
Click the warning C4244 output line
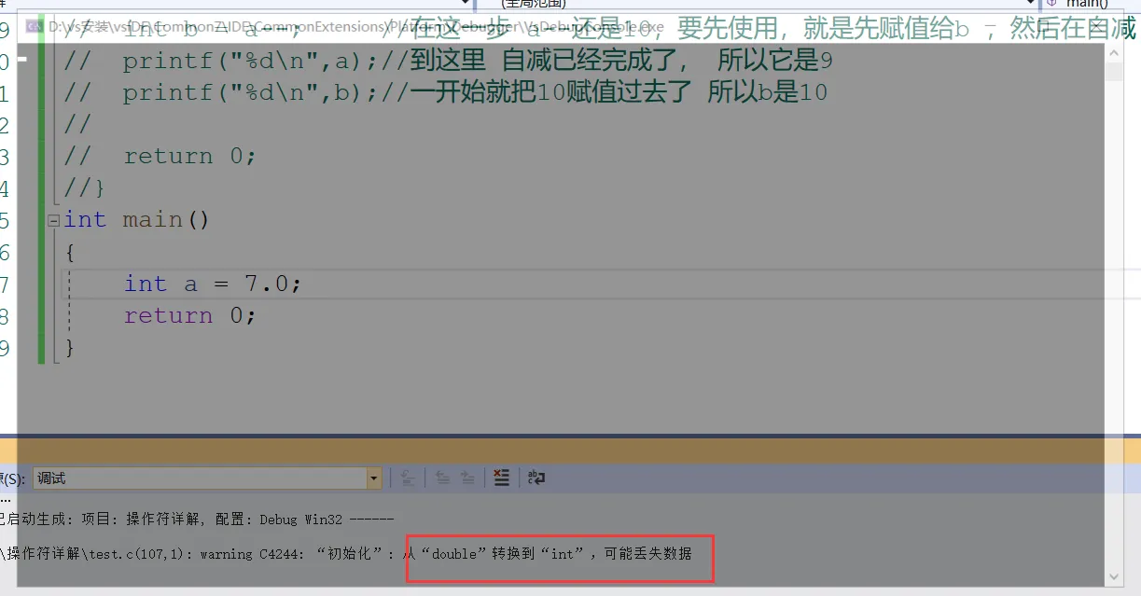tap(346, 554)
